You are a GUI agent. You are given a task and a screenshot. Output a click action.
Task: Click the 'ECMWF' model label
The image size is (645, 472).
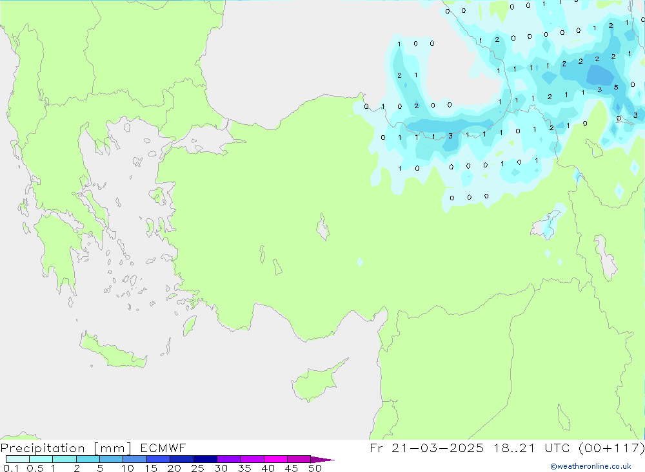pos(163,448)
